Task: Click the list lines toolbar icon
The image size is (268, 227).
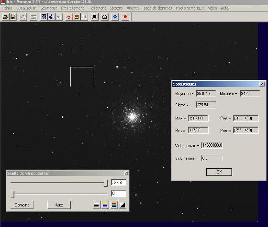Action: coord(94,17)
